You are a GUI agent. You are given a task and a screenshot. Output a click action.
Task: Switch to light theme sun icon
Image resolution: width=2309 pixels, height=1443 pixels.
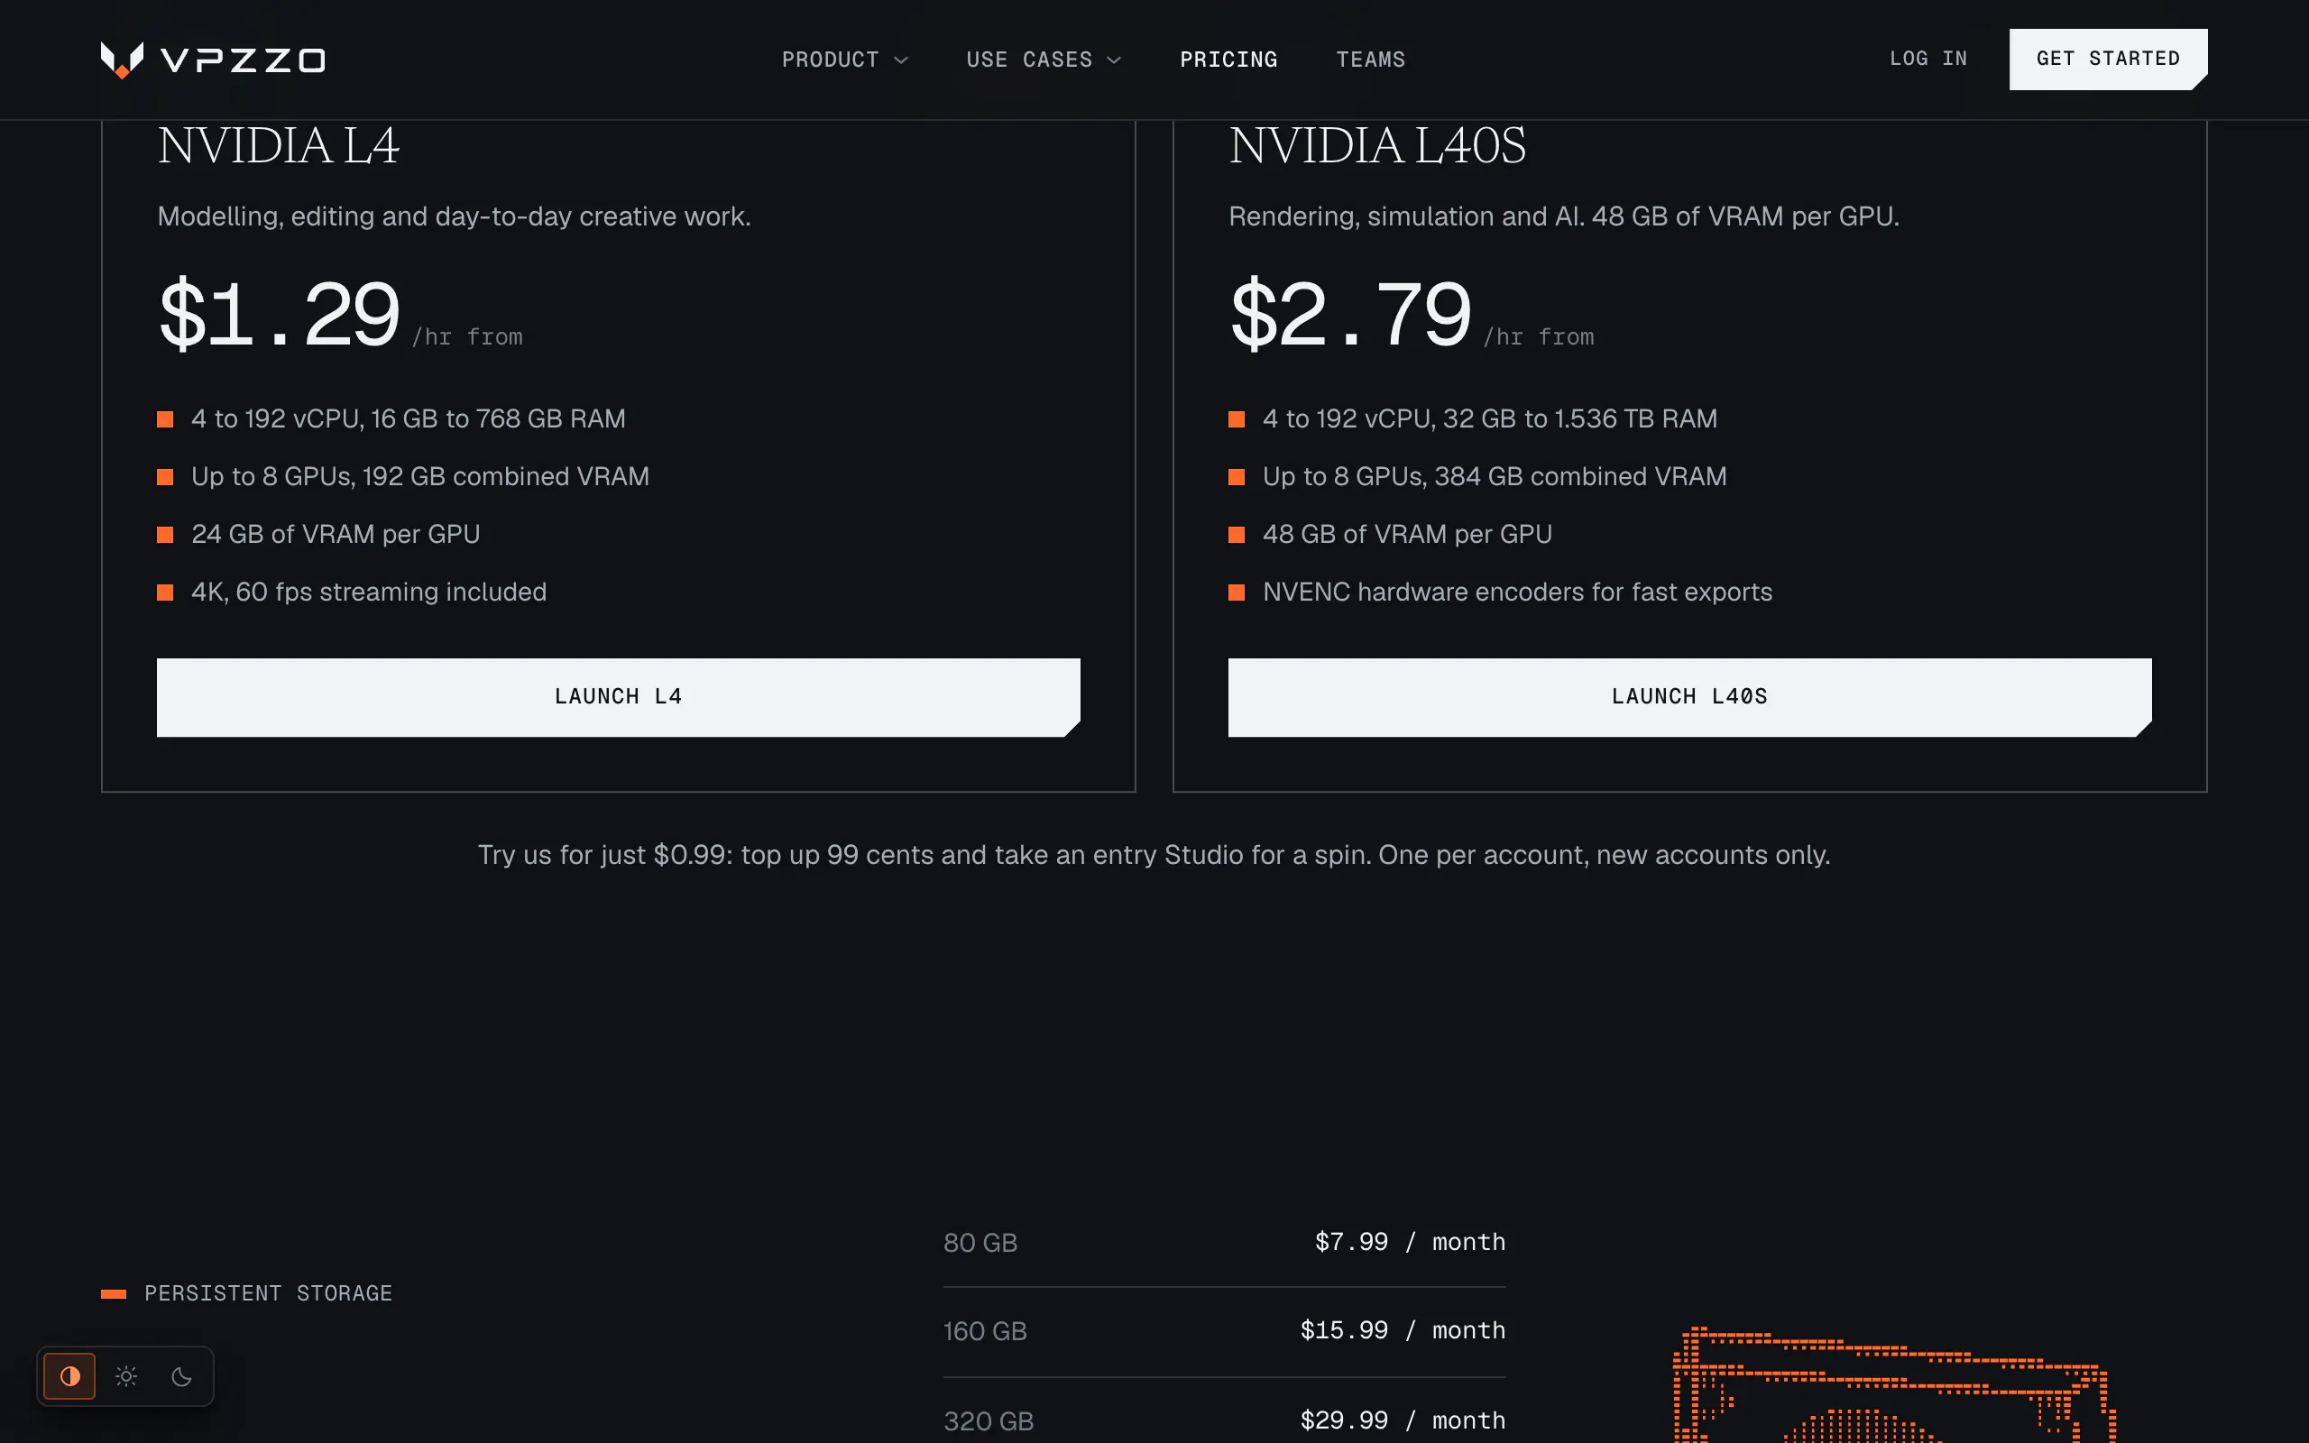coord(126,1376)
